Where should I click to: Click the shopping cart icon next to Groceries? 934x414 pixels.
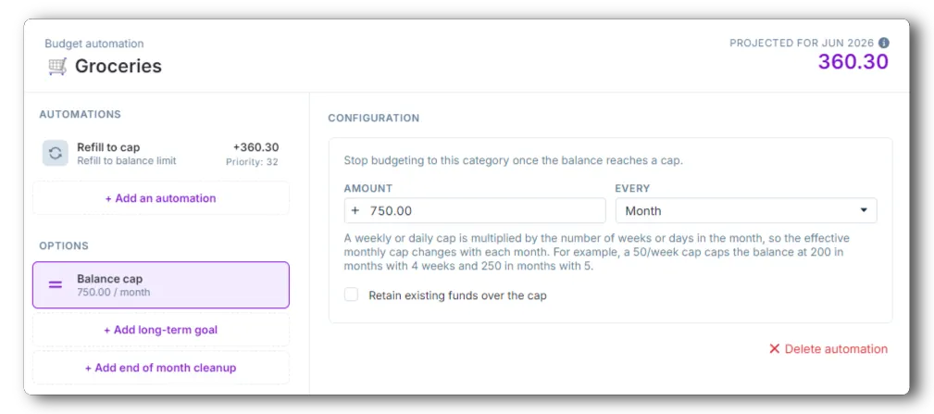point(57,66)
